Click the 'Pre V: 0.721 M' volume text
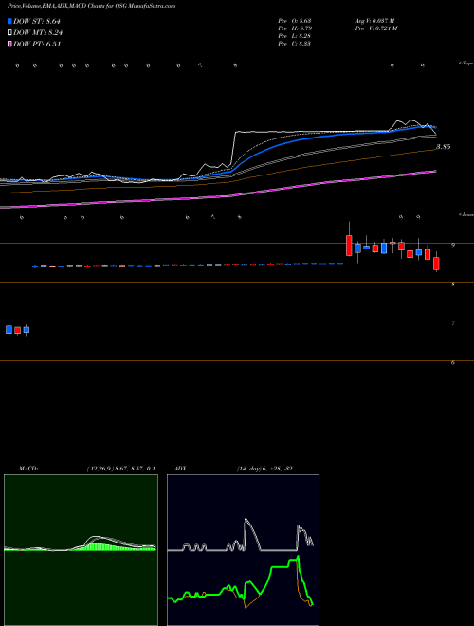 click(375, 28)
